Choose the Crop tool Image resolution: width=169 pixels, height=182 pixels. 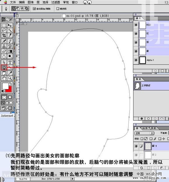coord(4,36)
